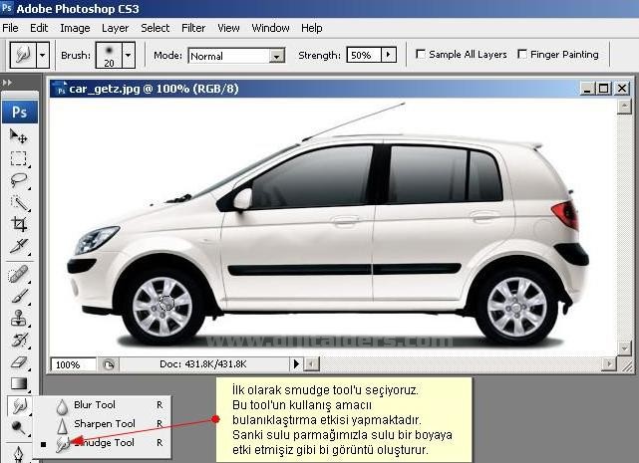The image size is (639, 463).
Task: Open the Window menu
Action: (x=270, y=28)
